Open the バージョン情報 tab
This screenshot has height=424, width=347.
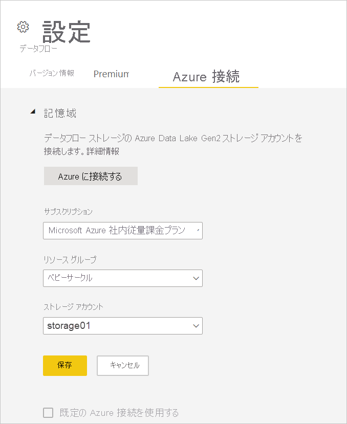click(52, 73)
